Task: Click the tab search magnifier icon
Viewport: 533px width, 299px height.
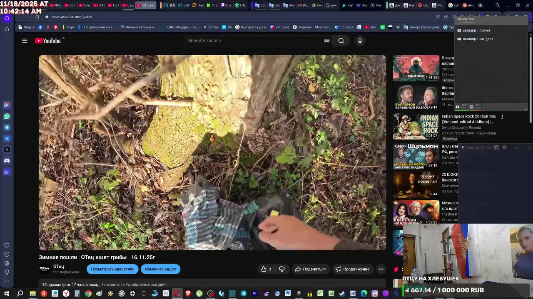Action: tap(498, 5)
